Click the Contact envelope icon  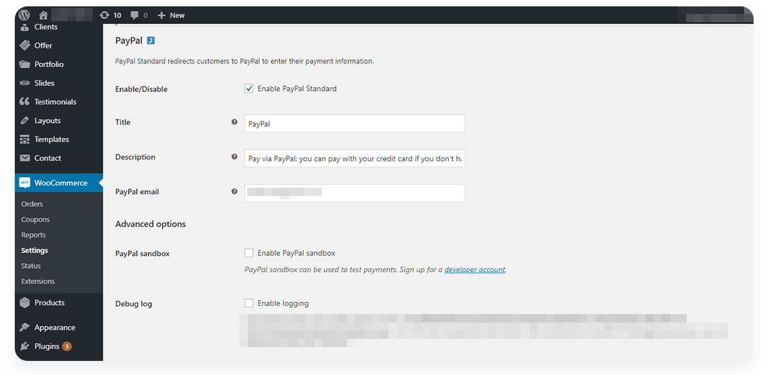[x=25, y=158]
